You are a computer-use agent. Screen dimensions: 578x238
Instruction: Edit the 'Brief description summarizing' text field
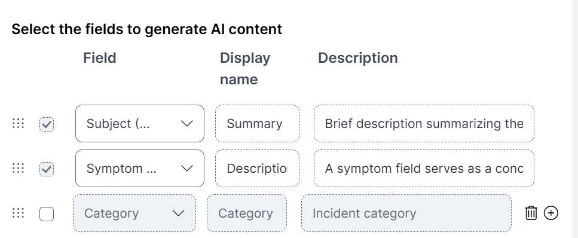[424, 124]
